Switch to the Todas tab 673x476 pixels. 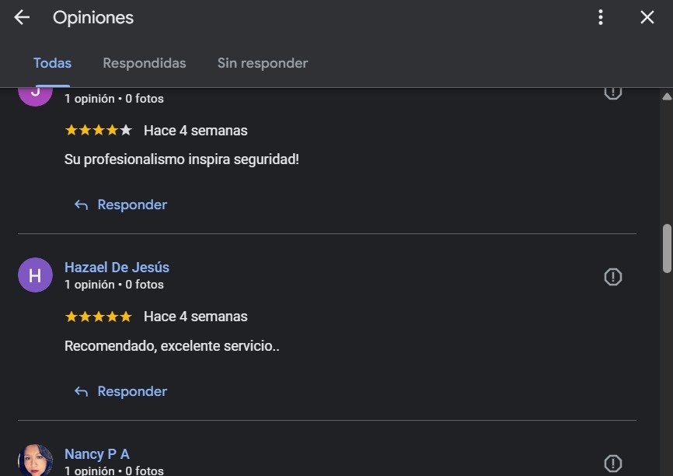click(x=52, y=63)
